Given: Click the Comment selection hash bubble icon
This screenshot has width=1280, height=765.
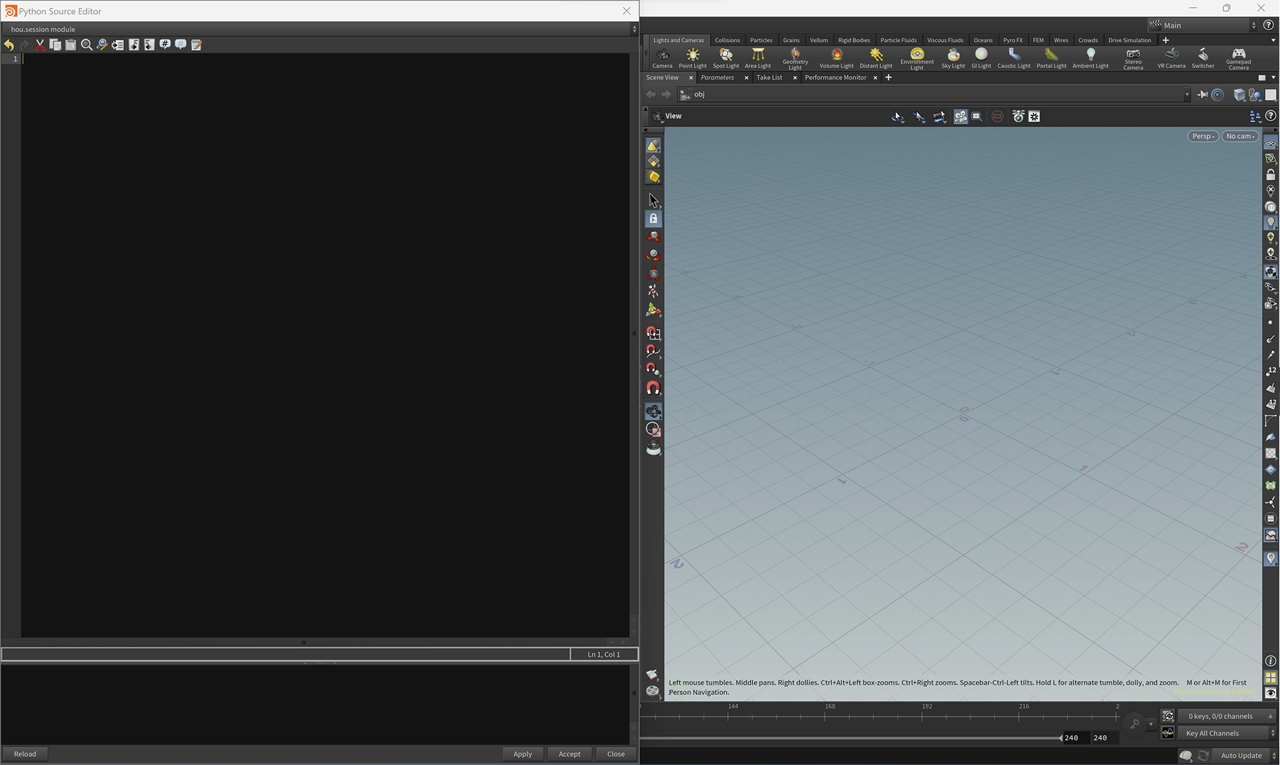Looking at the screenshot, I should coord(165,45).
